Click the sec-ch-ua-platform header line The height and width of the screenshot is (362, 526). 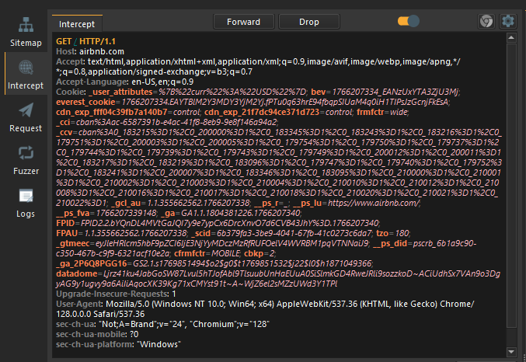118,344
